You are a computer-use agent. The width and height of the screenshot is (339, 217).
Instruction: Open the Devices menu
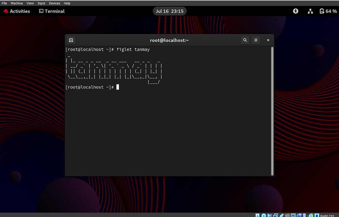coord(54,3)
